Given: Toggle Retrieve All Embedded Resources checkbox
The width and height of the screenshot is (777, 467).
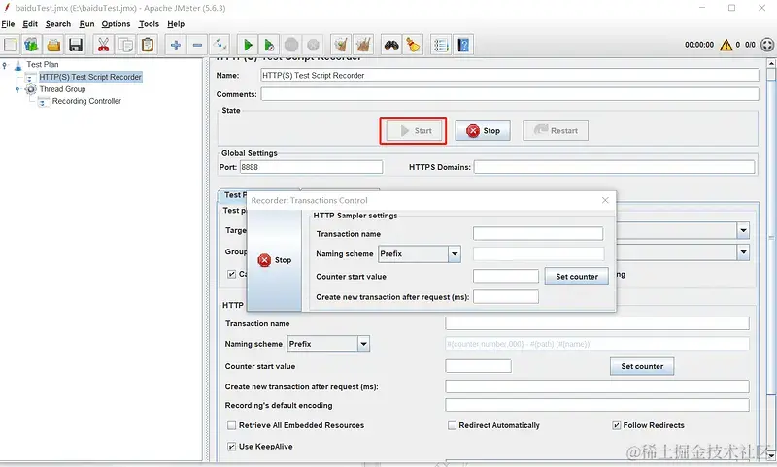Looking at the screenshot, I should pos(231,425).
